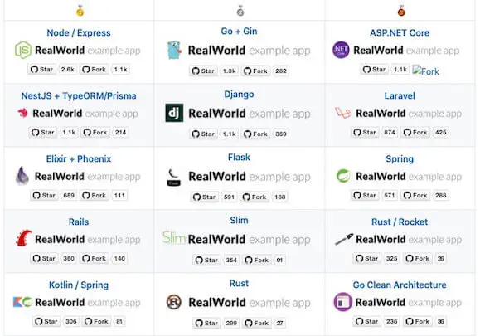This screenshot has width=485, height=336.
Task: Open the Go + Gin link
Action: pyautogui.click(x=239, y=32)
